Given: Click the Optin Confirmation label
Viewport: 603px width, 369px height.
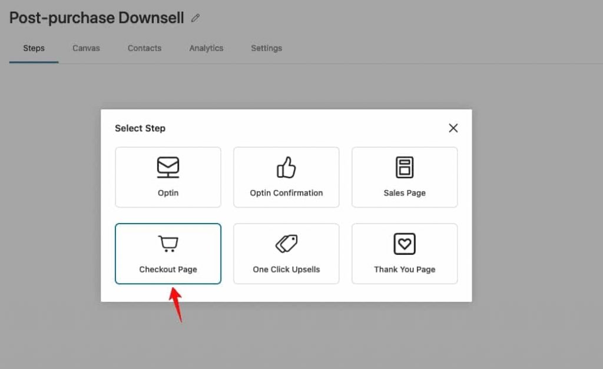Looking at the screenshot, I should tap(287, 193).
